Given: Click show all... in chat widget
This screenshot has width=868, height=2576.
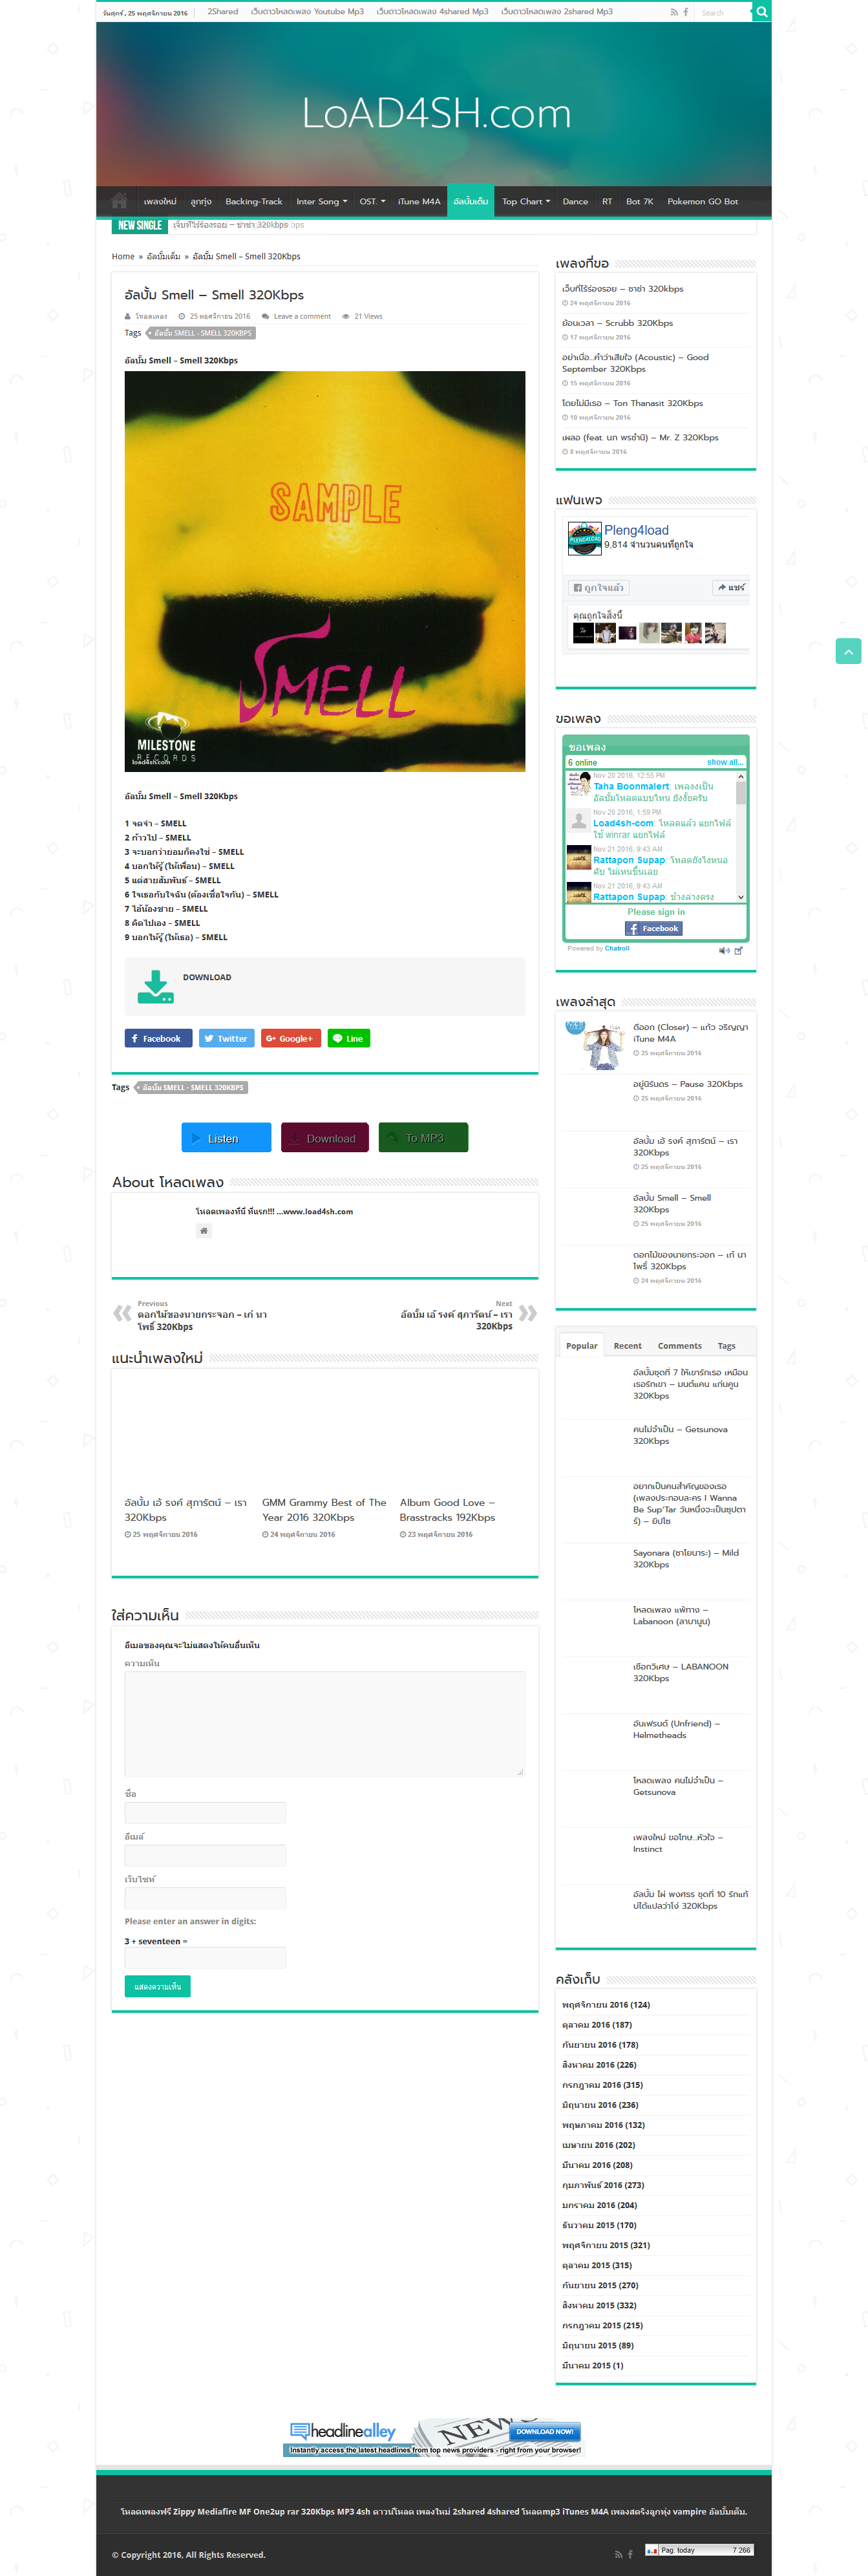Looking at the screenshot, I should (x=725, y=762).
